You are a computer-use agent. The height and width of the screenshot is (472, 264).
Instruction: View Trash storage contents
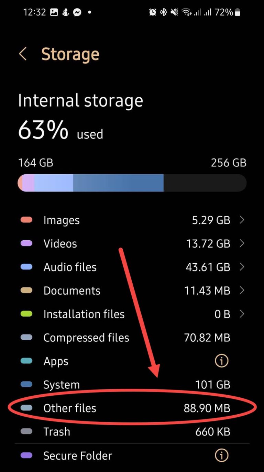click(x=103, y=432)
